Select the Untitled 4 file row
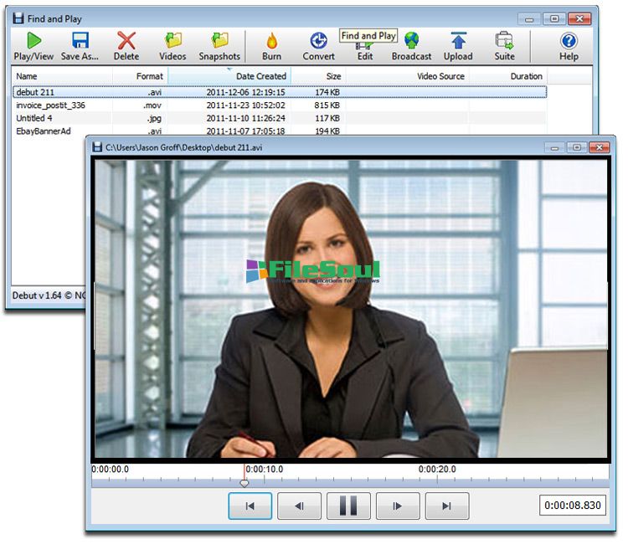Screen dimensions: 628x544 pyautogui.click(x=35, y=118)
